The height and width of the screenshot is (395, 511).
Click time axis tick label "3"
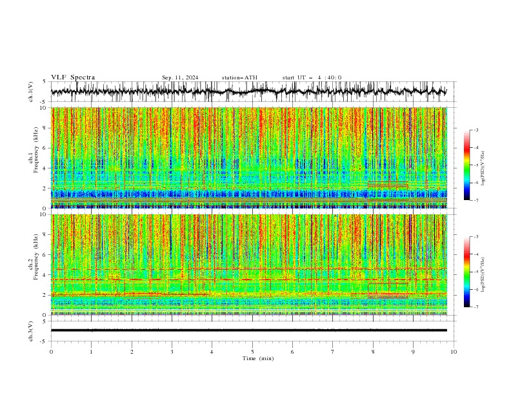[x=172, y=352]
